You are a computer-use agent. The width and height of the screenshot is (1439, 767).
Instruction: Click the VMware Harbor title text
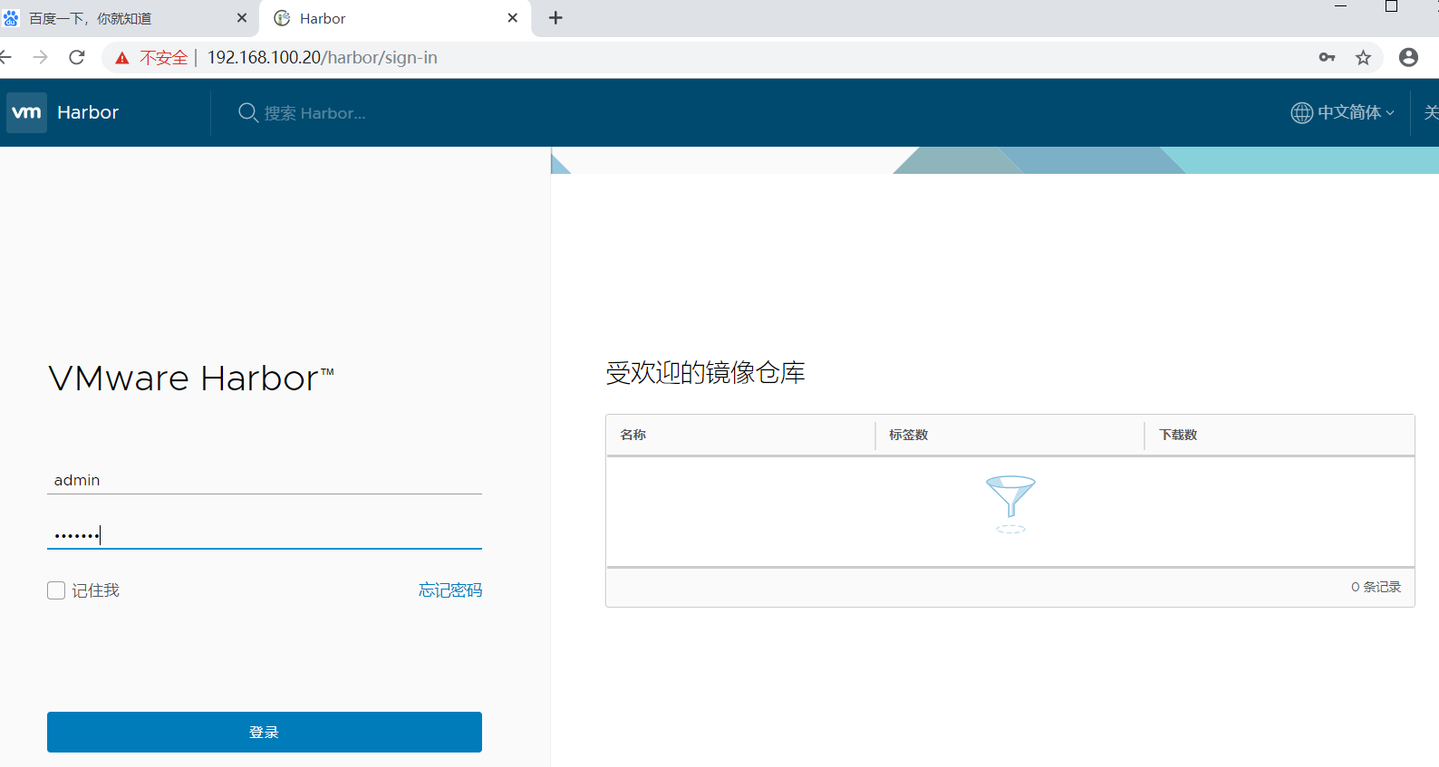(191, 379)
